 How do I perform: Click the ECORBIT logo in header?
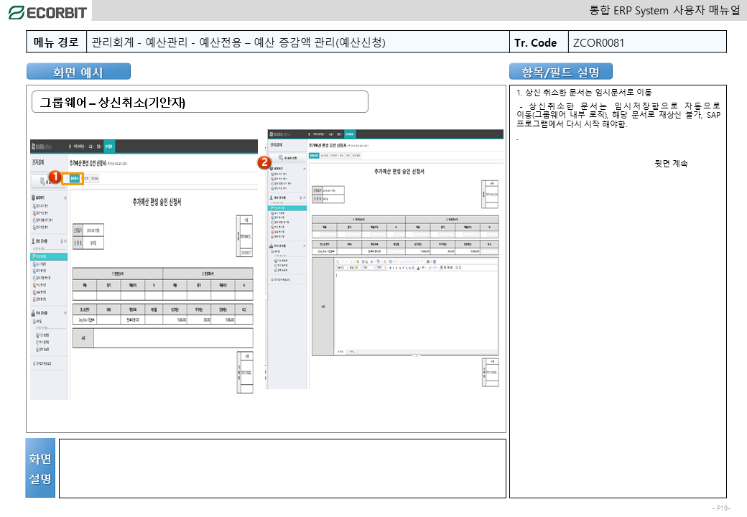click(47, 11)
